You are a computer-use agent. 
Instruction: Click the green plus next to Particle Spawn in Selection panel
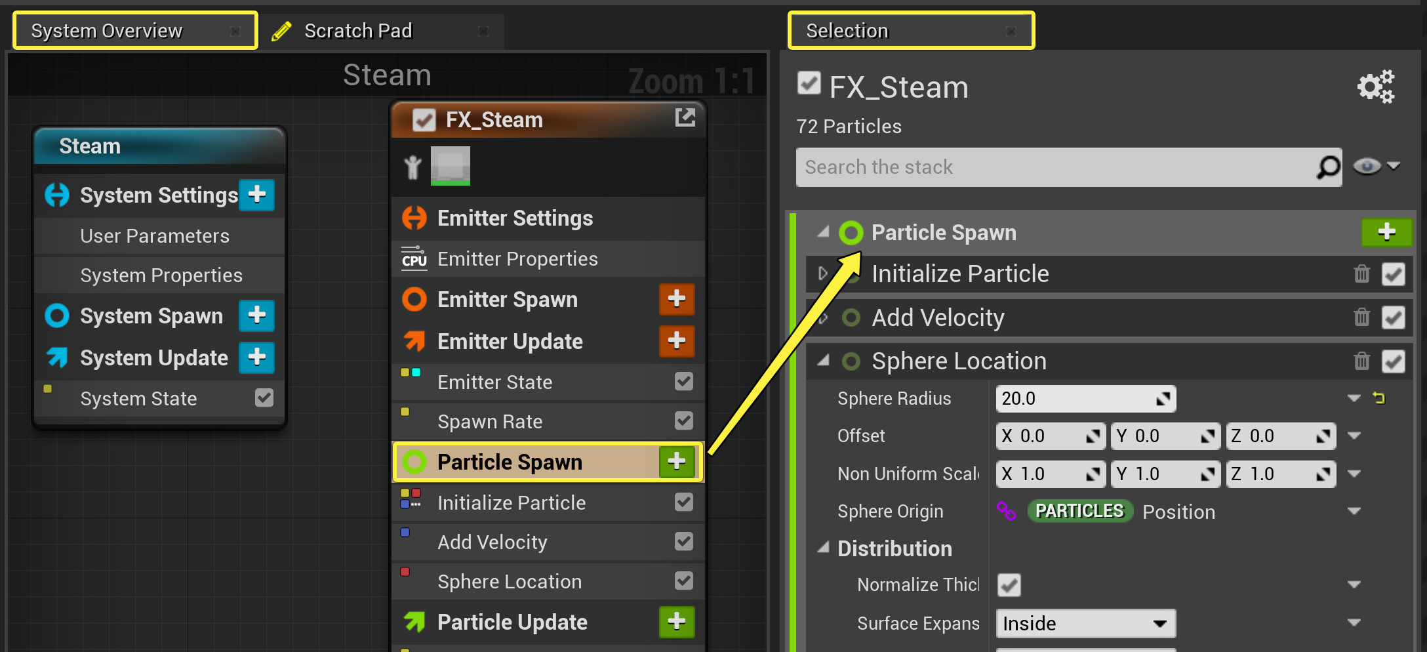pos(1386,232)
